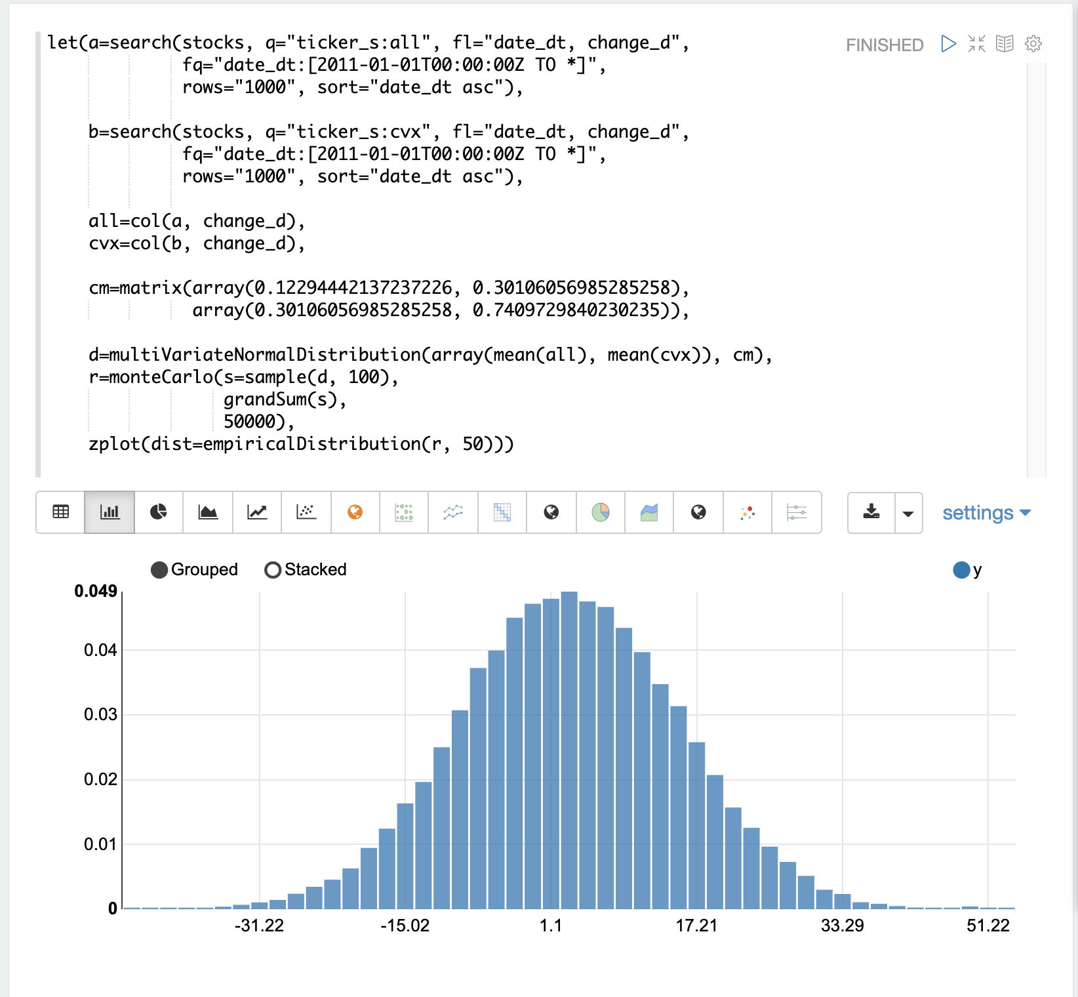Select the Grouped radio option
This screenshot has height=997, width=1078.
(159, 570)
